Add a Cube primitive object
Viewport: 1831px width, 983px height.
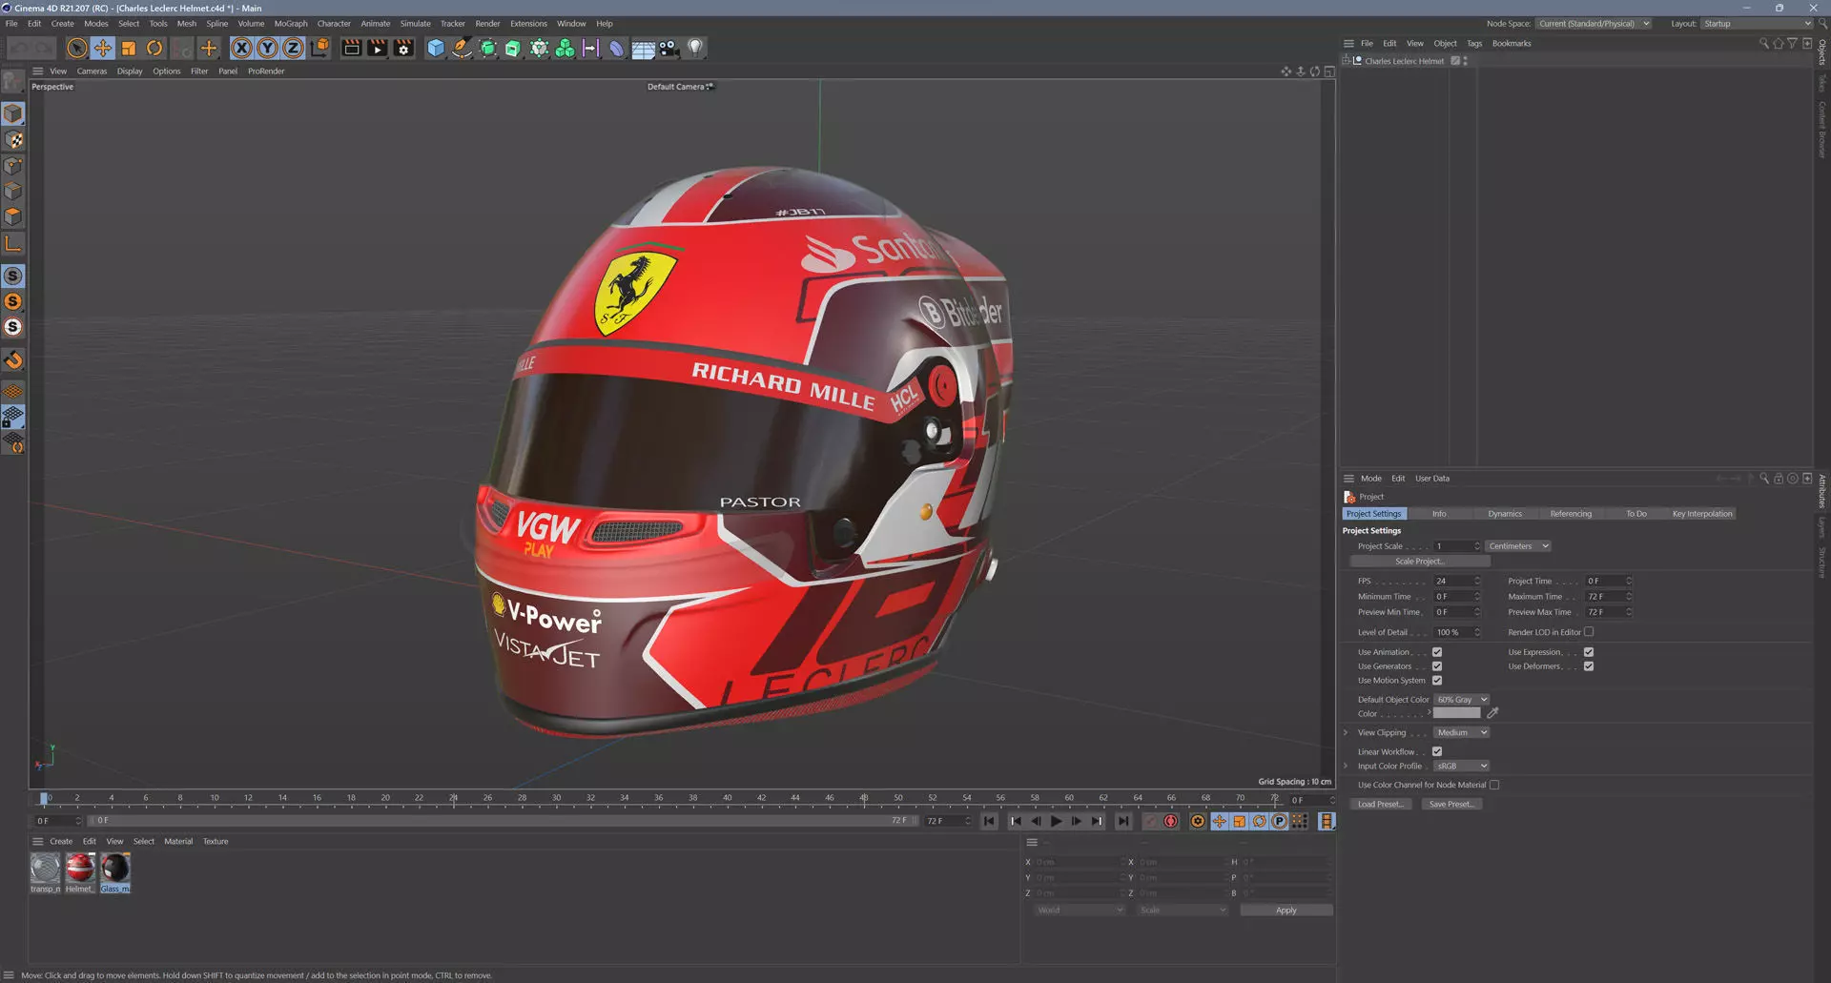pyautogui.click(x=436, y=48)
